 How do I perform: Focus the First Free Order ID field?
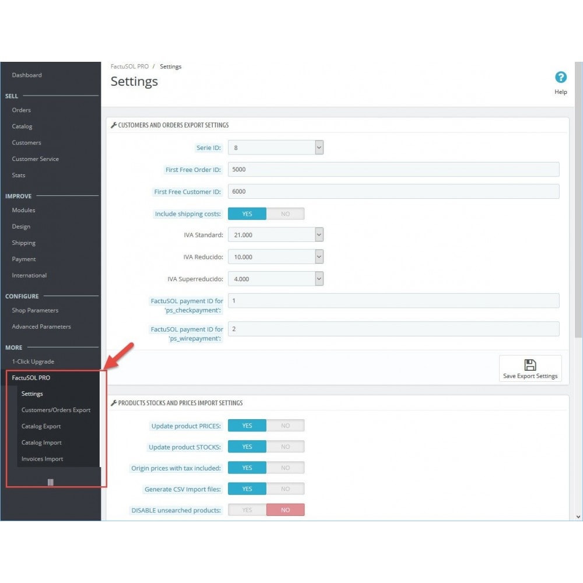point(394,170)
